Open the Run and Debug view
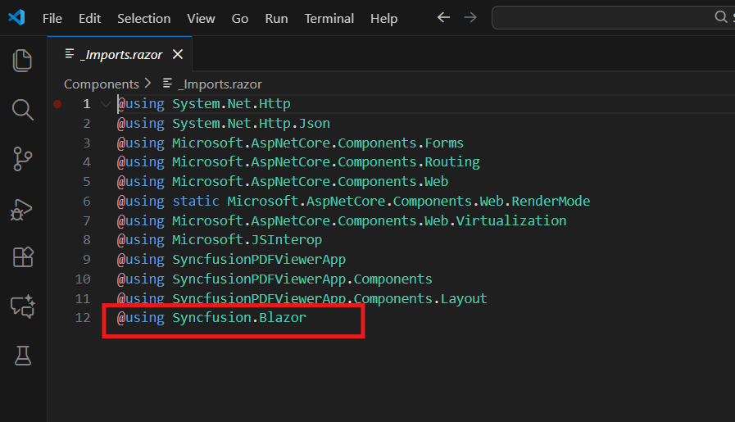 [x=21, y=210]
